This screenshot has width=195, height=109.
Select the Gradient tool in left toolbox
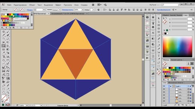coord(8,49)
